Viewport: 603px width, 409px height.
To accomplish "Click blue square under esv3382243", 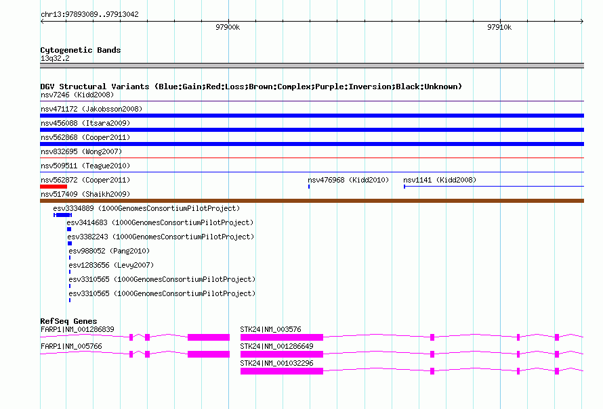I will point(70,243).
